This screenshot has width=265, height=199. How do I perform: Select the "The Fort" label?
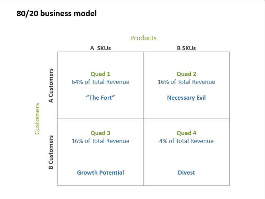tap(100, 98)
